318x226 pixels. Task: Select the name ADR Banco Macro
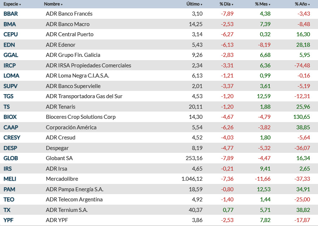click(x=68, y=24)
